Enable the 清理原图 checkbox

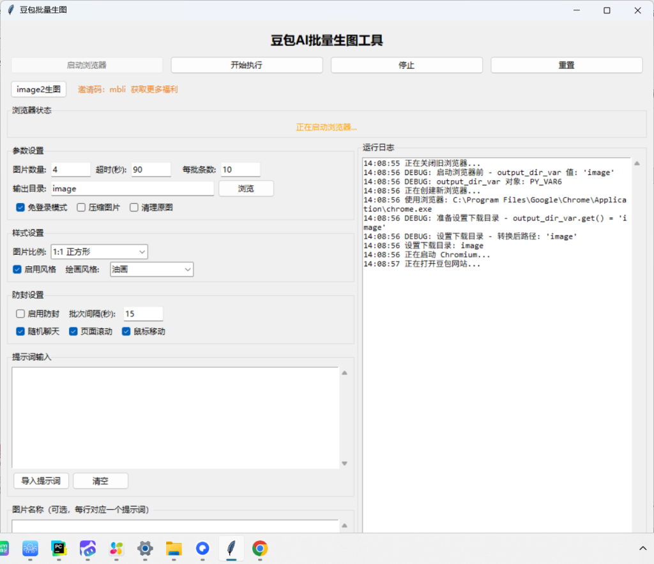point(134,208)
